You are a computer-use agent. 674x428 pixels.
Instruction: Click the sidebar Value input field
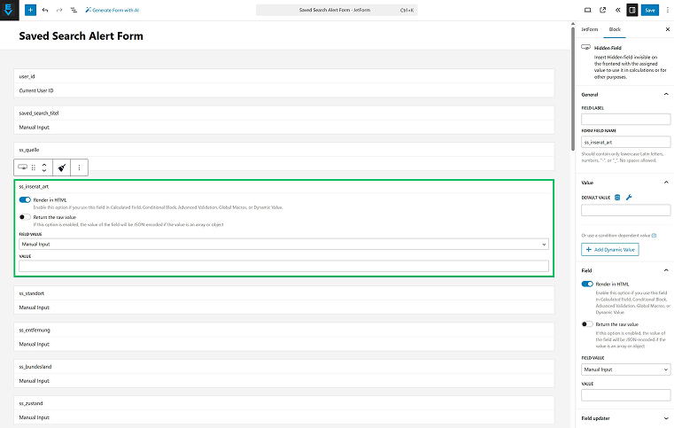(625, 395)
